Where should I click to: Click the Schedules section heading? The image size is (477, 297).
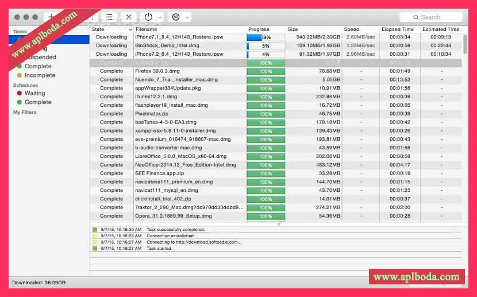[25, 86]
